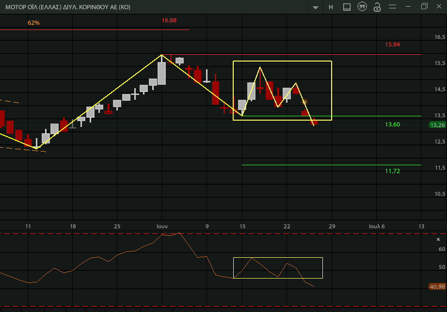This screenshot has width=447, height=312.
Task: Click the 29 date axis label
Action: pos(332,226)
